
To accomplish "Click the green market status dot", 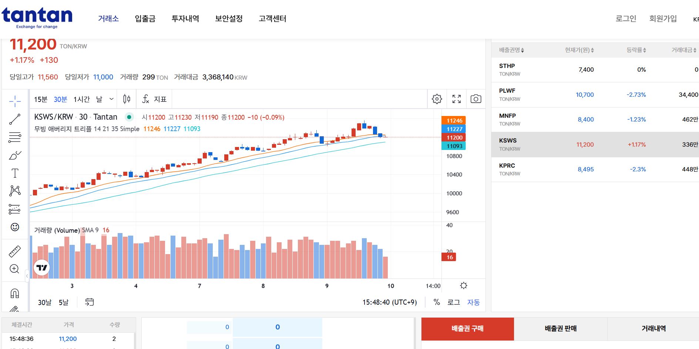I will click(129, 117).
